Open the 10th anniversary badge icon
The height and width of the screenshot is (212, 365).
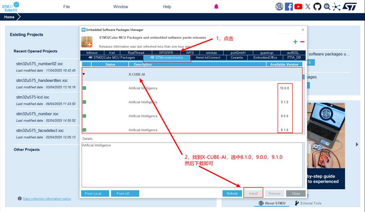[x=279, y=6]
